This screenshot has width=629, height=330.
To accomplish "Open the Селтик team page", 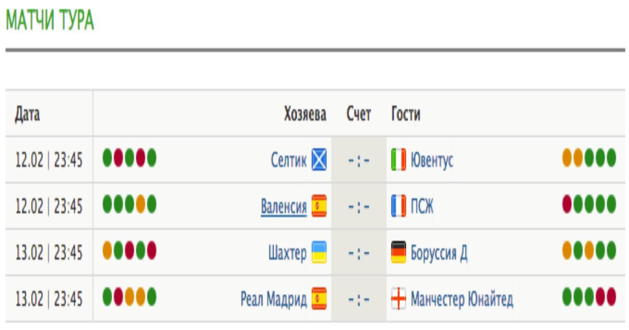I will tap(288, 160).
